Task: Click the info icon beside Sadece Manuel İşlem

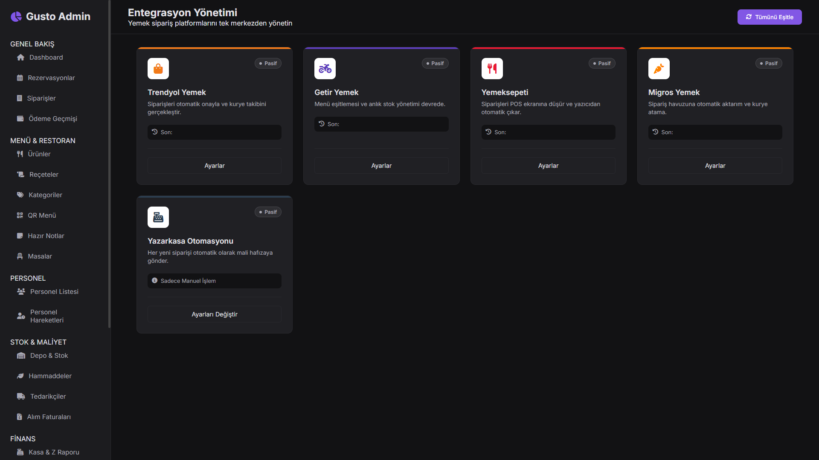Action: pyautogui.click(x=155, y=281)
